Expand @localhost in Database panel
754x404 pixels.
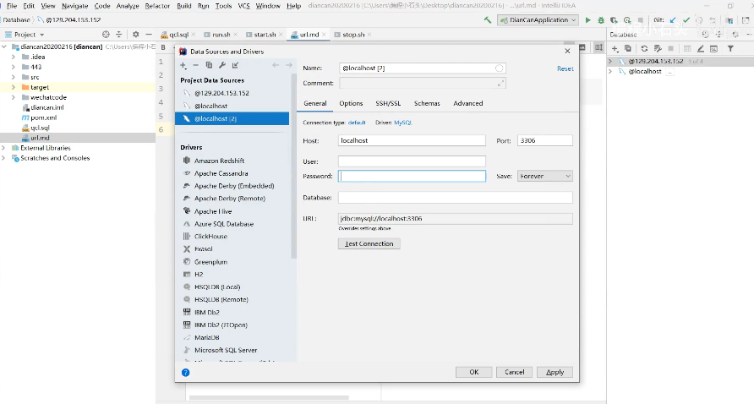[x=610, y=71]
